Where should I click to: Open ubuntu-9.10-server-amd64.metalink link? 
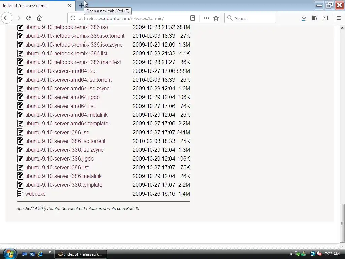pos(66,115)
